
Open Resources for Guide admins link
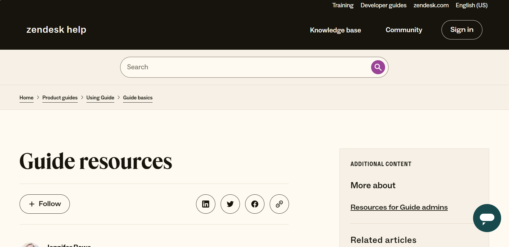[399, 207]
